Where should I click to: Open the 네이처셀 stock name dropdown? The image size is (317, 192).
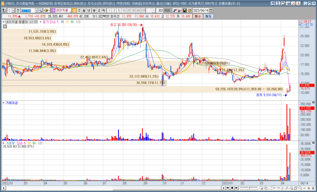point(70,11)
